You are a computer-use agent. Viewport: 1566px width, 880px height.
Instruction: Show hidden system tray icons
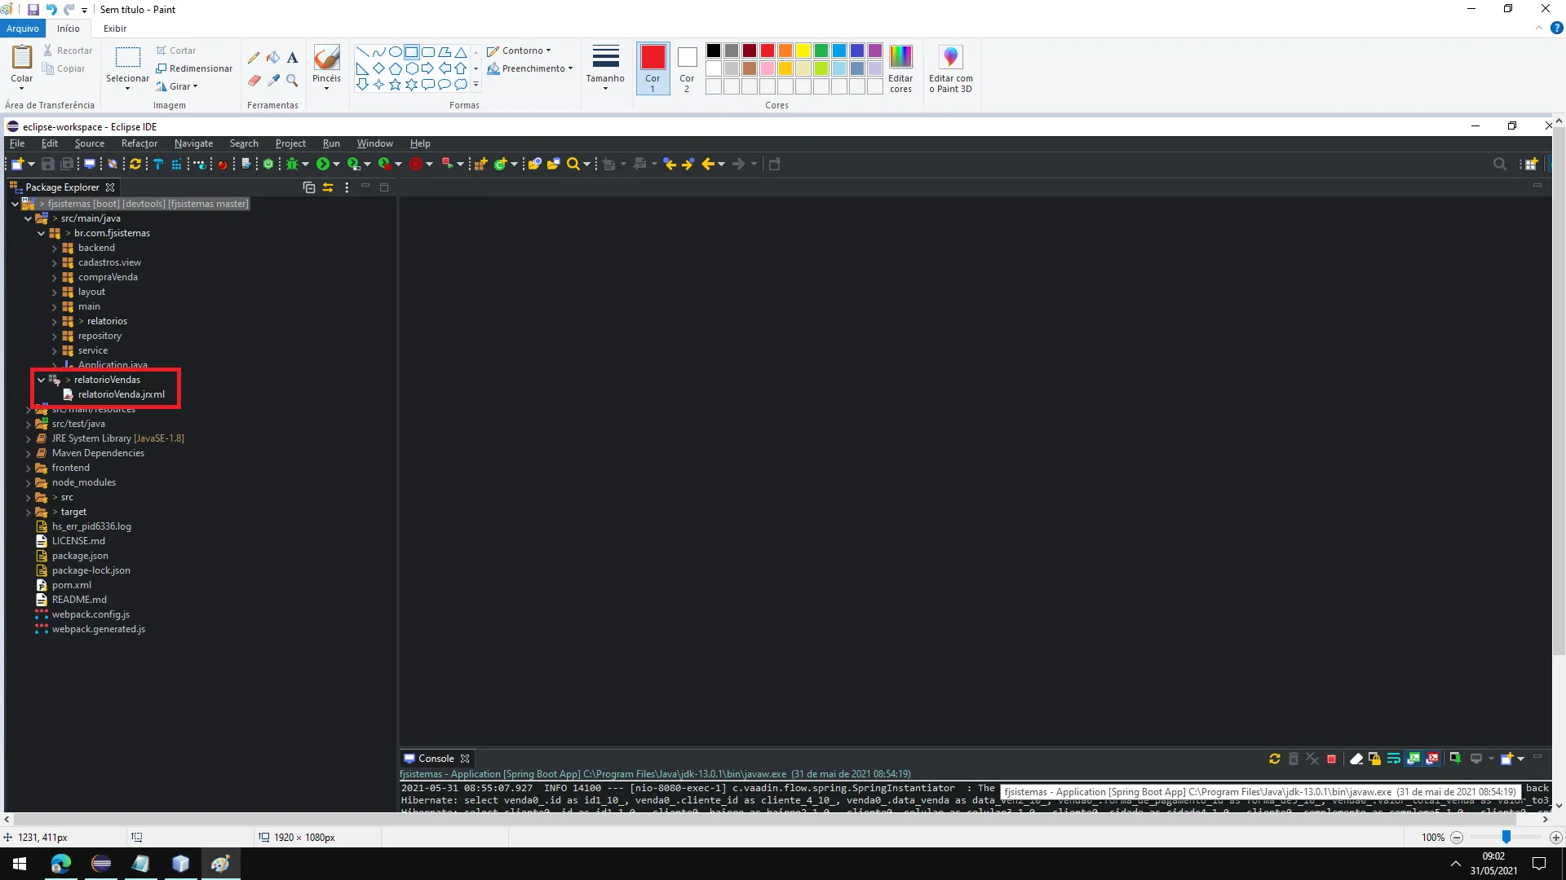1456,864
